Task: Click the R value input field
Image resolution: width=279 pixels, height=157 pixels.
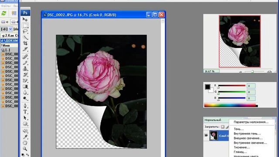Action: (251, 86)
